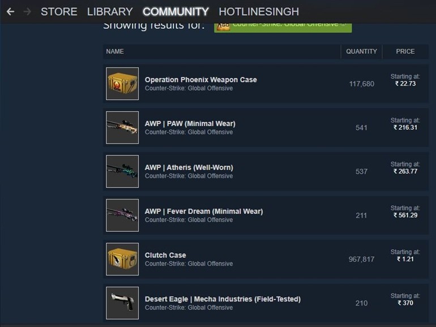Select the AWP Atheris item image
Viewport: 436px width, 327px height.
(122, 171)
